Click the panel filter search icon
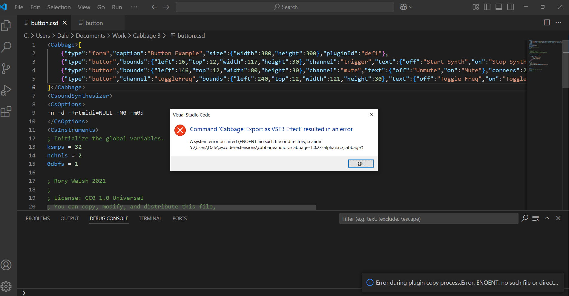 (x=525, y=218)
